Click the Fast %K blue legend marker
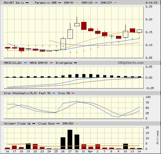The image size is (161, 154). 54,93
